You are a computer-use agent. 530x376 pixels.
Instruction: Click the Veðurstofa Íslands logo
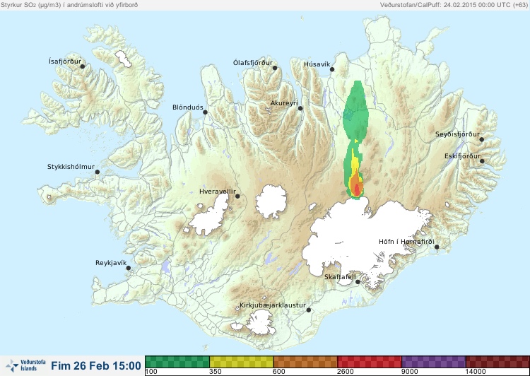[25, 365]
